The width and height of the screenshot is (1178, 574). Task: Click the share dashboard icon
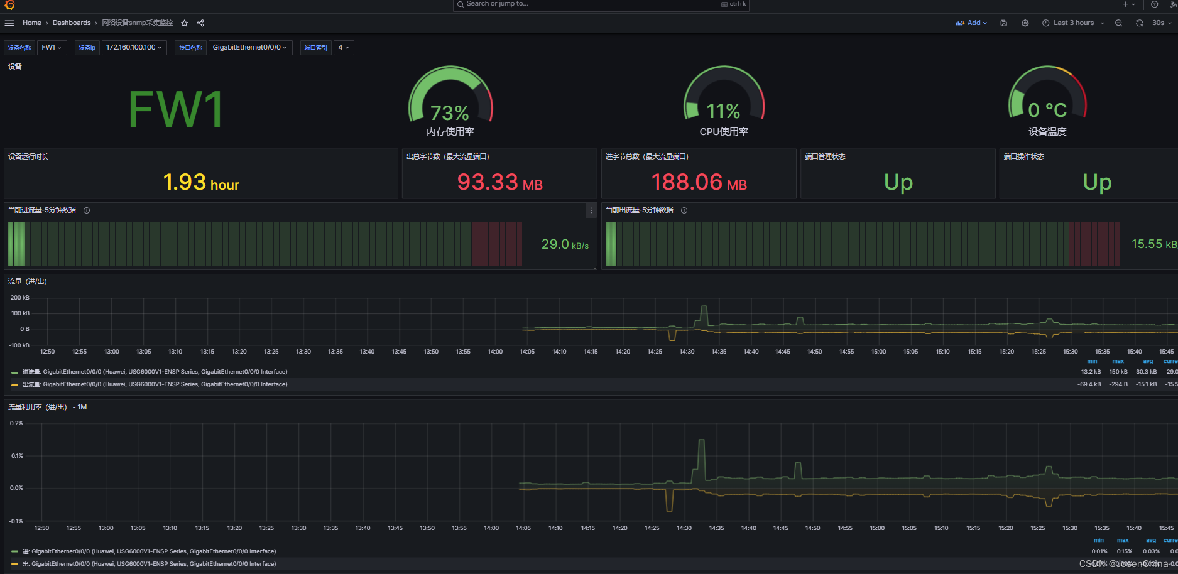pos(200,23)
